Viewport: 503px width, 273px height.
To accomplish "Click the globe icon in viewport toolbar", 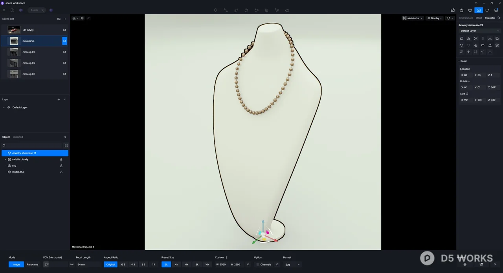I will coord(82,18).
